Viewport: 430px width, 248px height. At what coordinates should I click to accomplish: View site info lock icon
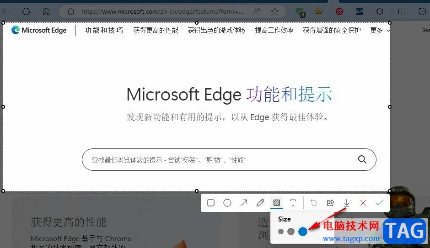click(x=71, y=11)
